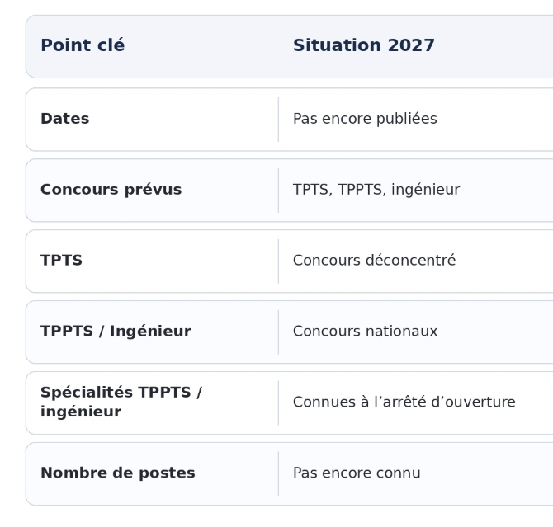Click the "Pas encore publiées" cell
The image size is (553, 527).
point(365,119)
